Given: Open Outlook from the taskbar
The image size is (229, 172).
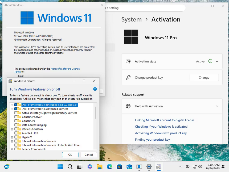Looking at the screenshot, I should [129, 167].
